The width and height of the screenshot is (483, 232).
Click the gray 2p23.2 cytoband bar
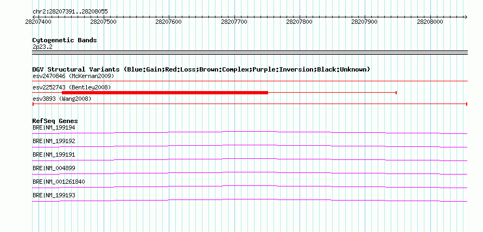[250, 53]
